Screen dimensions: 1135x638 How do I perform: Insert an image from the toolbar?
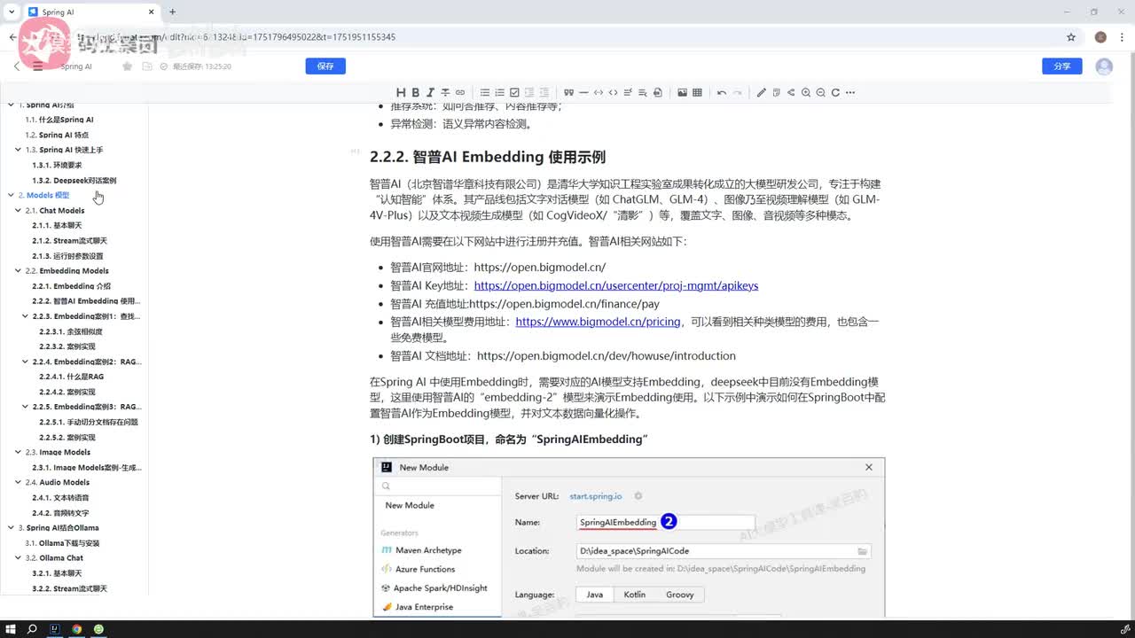(x=682, y=92)
